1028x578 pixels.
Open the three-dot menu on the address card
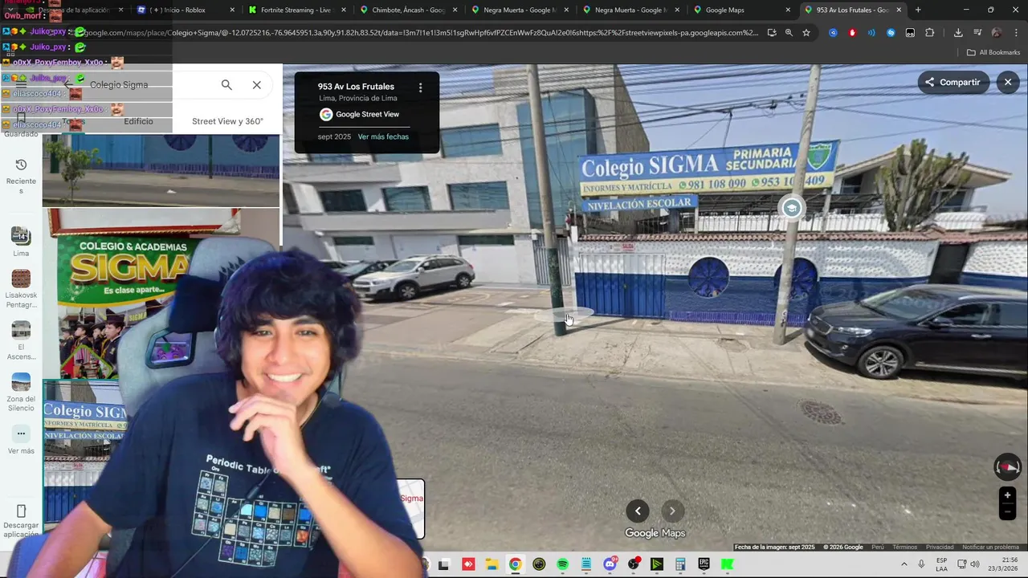click(420, 88)
